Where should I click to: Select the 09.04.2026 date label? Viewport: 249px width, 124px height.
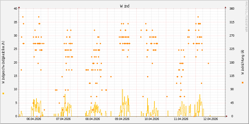coord(122,119)
